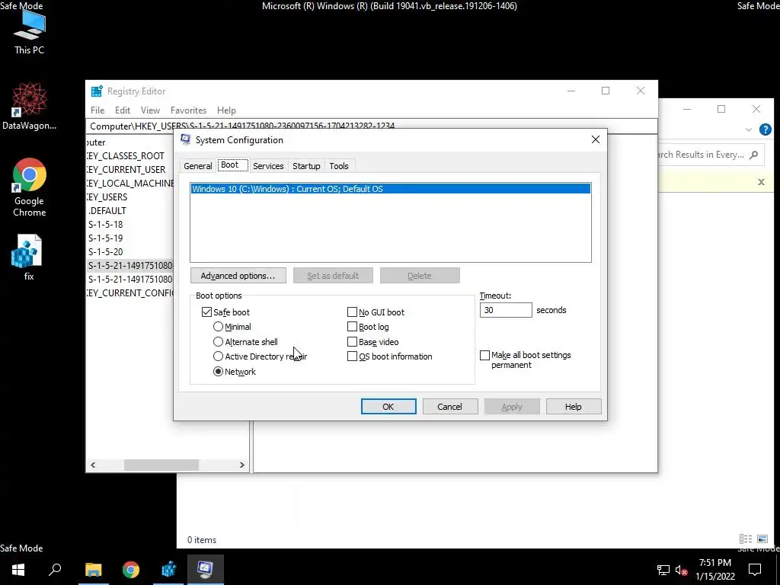This screenshot has width=780, height=585.
Task: Select HKEY_USERS in registry tree
Action: point(107,197)
